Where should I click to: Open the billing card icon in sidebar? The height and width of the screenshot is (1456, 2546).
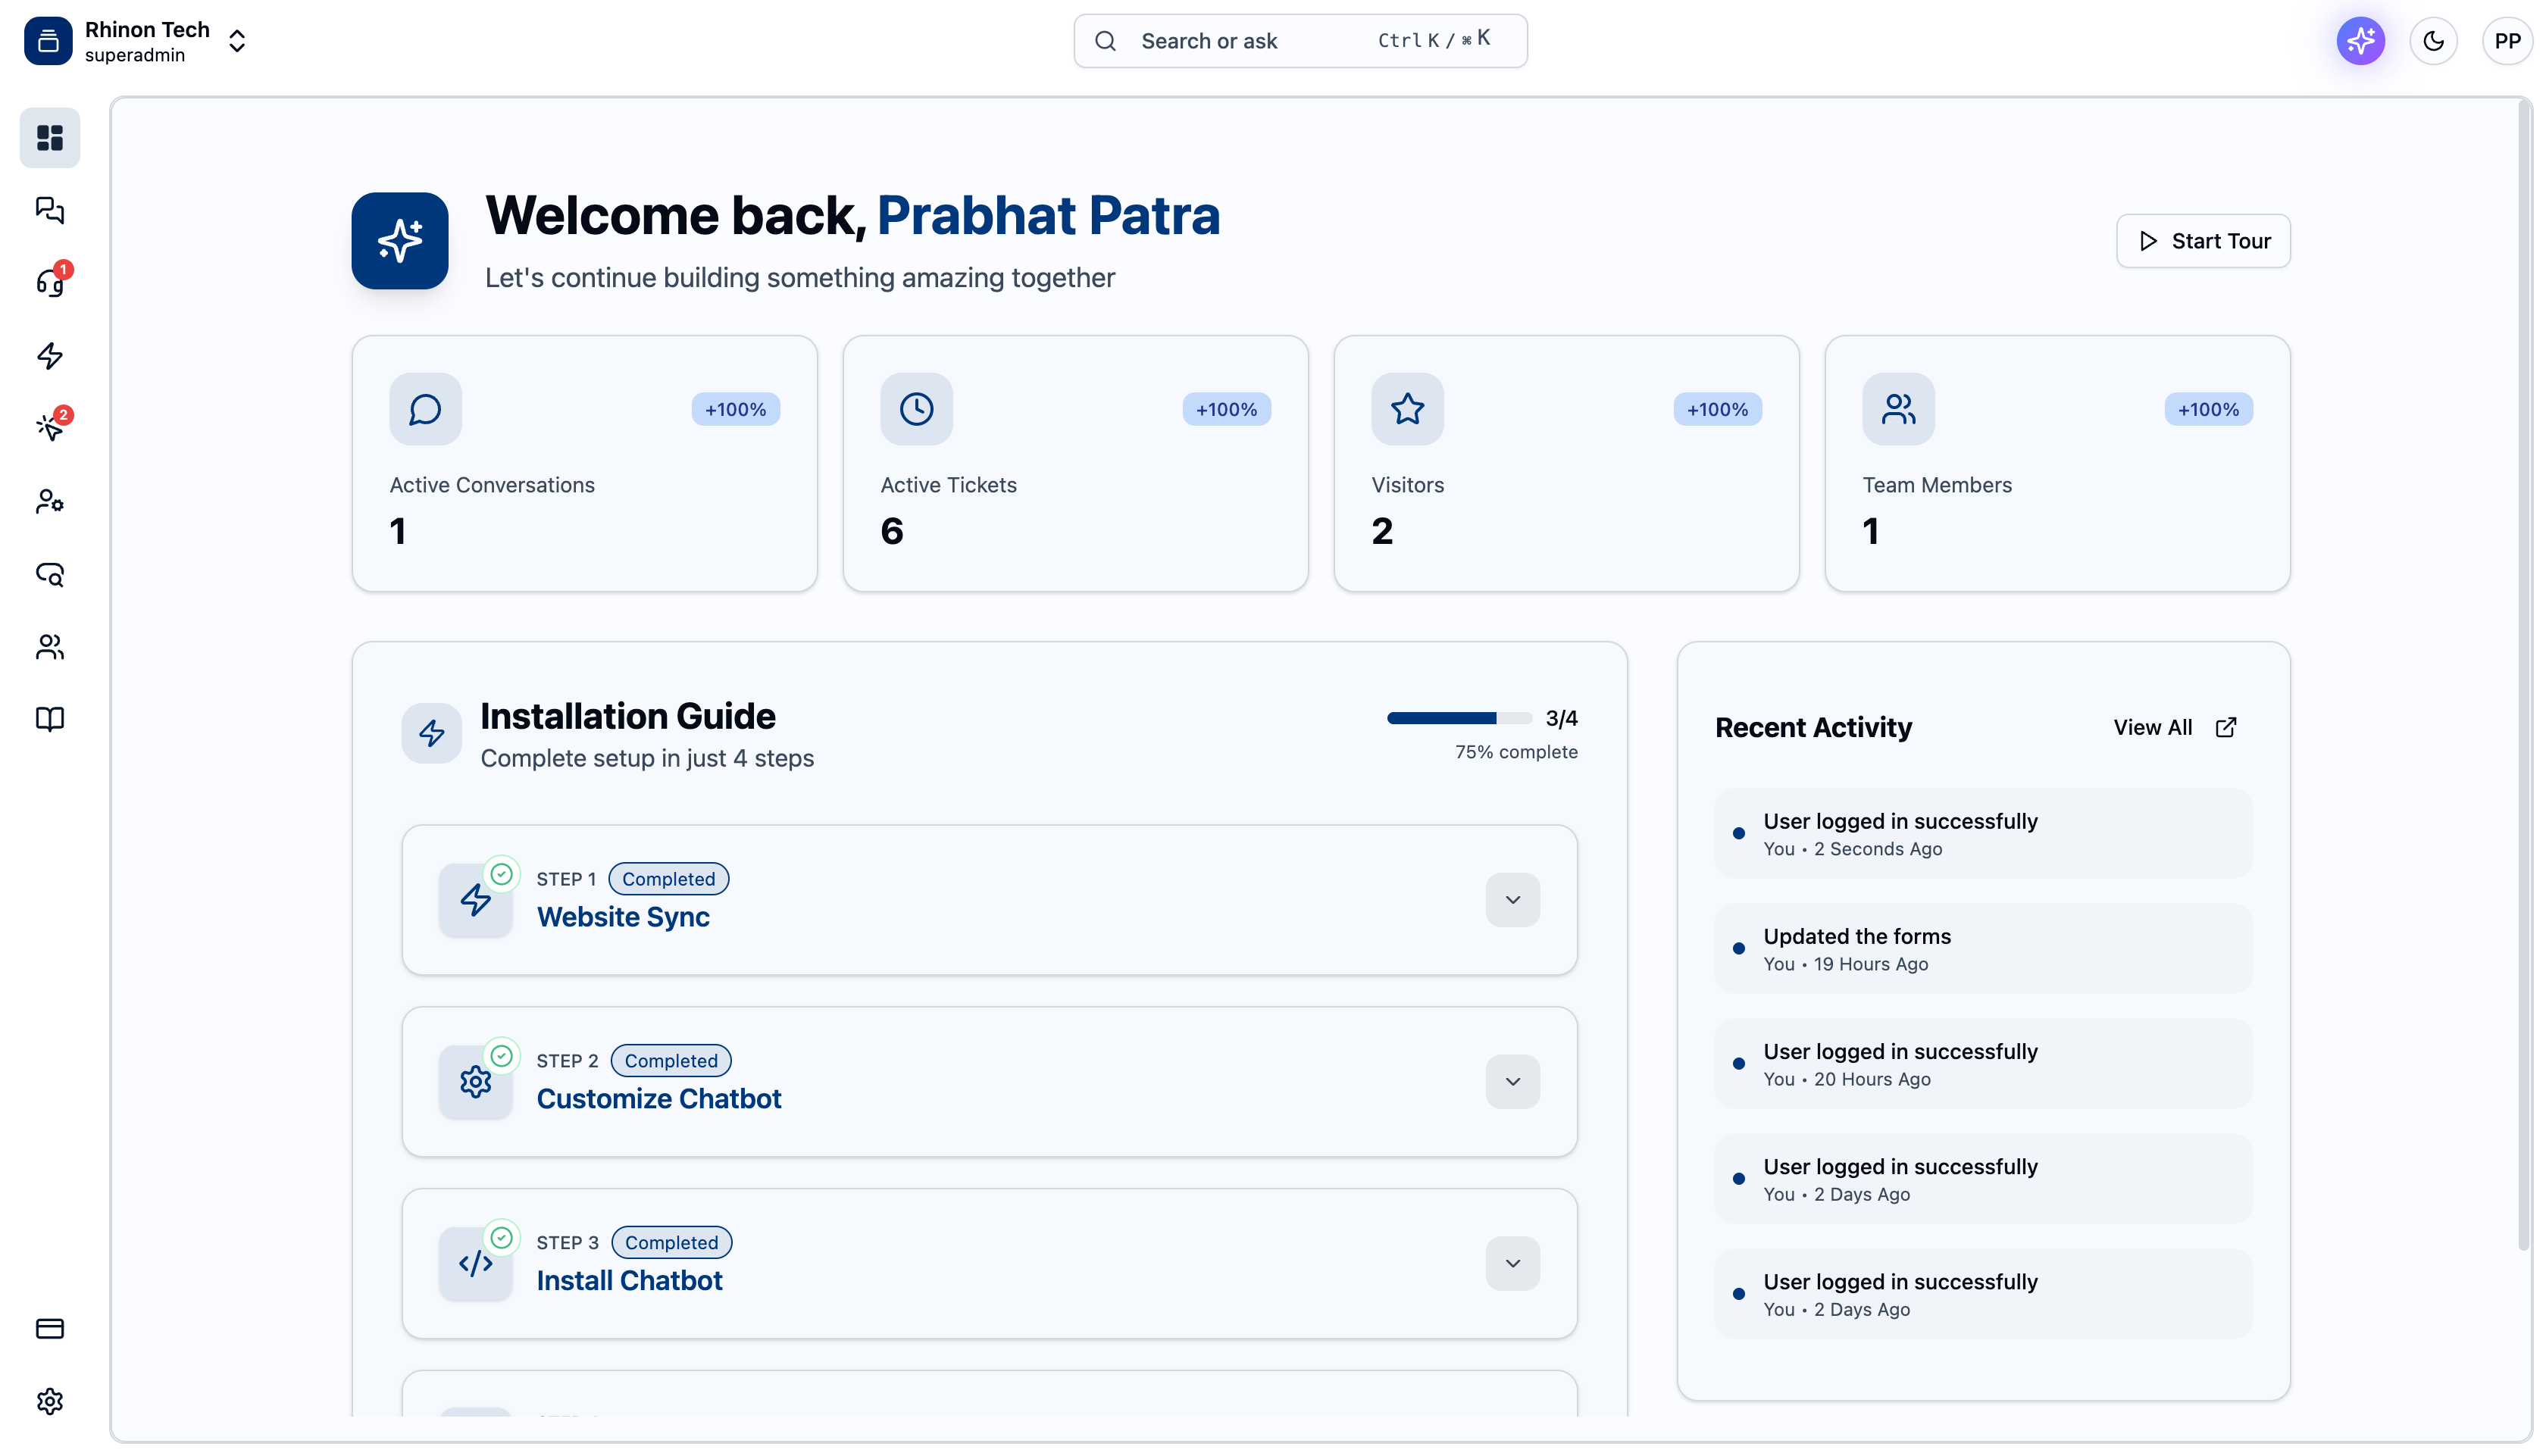point(49,1329)
